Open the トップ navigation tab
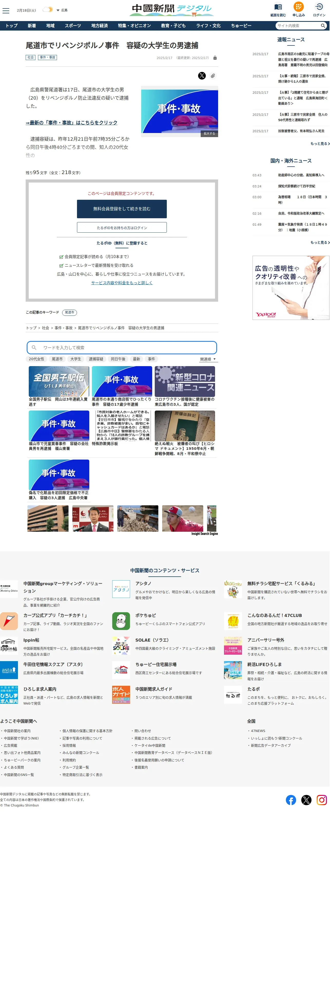This screenshot has width=330, height=989. [12, 26]
